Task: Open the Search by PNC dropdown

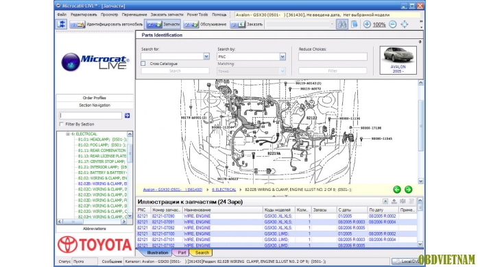Action: point(283,57)
